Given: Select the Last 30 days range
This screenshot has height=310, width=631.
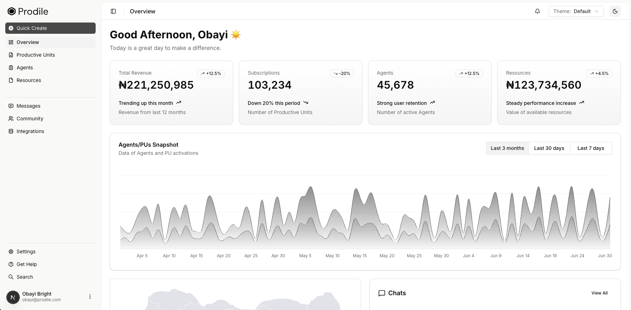Looking at the screenshot, I should coord(549,148).
